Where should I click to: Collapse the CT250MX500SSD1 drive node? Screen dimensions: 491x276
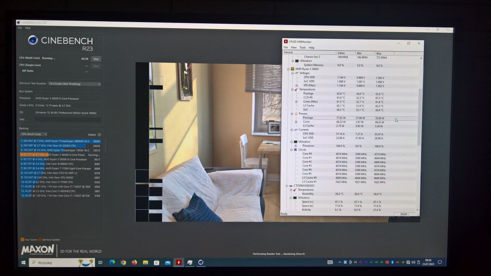click(x=287, y=186)
